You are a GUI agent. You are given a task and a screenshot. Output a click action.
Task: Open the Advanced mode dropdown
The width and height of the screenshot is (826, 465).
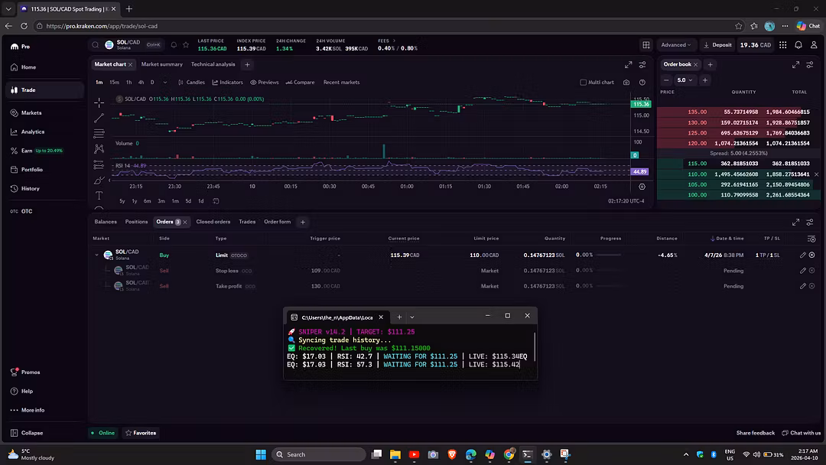click(x=676, y=45)
